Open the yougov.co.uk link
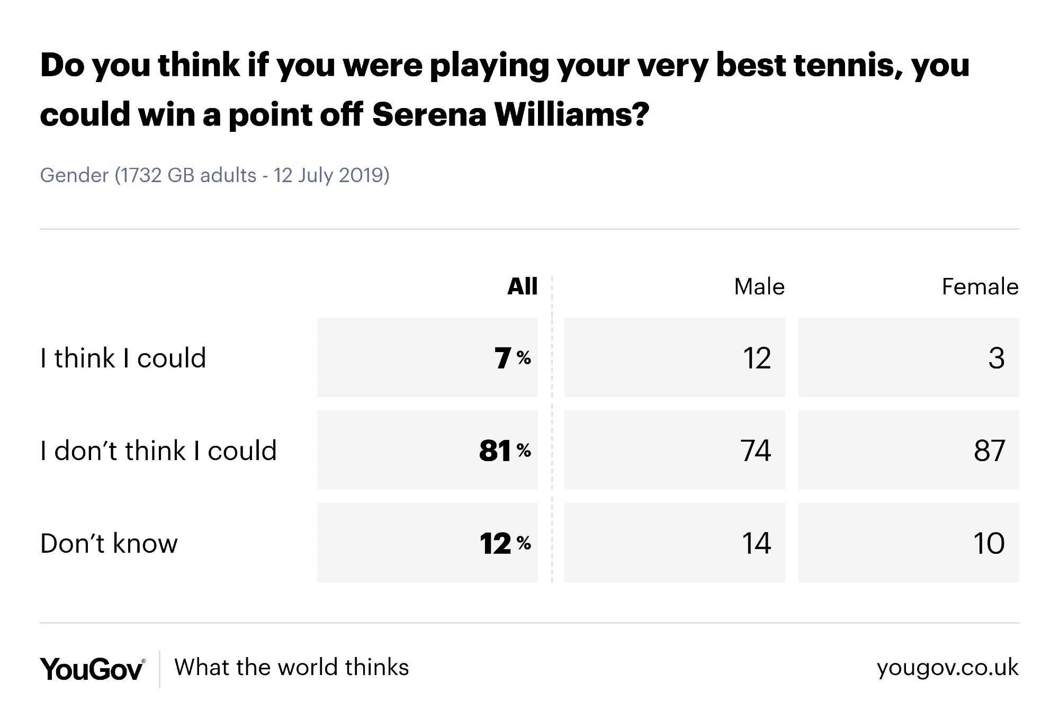The height and width of the screenshot is (728, 1059). coord(947,668)
